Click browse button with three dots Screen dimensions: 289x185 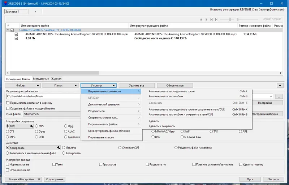point(279,96)
